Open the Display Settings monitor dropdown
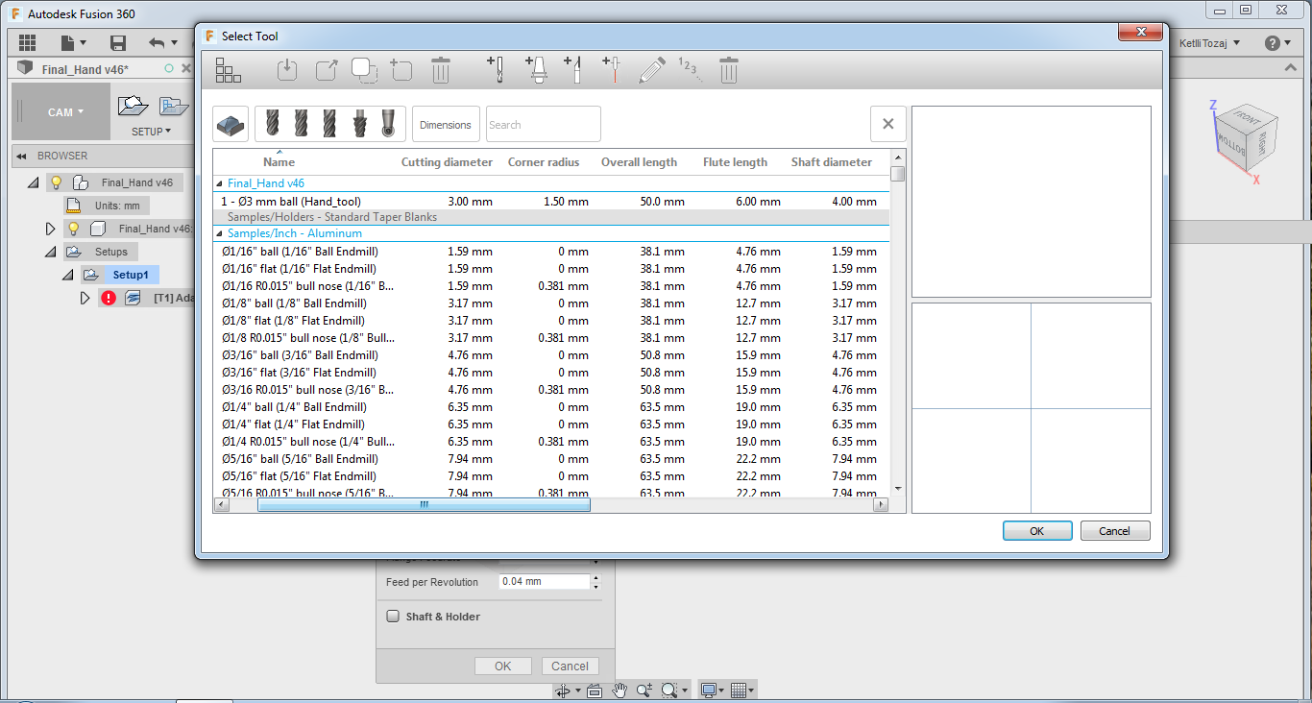1312x703 pixels. pos(713,691)
